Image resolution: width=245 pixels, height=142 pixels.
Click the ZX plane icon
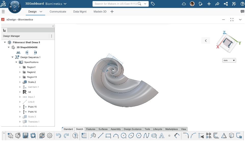[x=35, y=52]
